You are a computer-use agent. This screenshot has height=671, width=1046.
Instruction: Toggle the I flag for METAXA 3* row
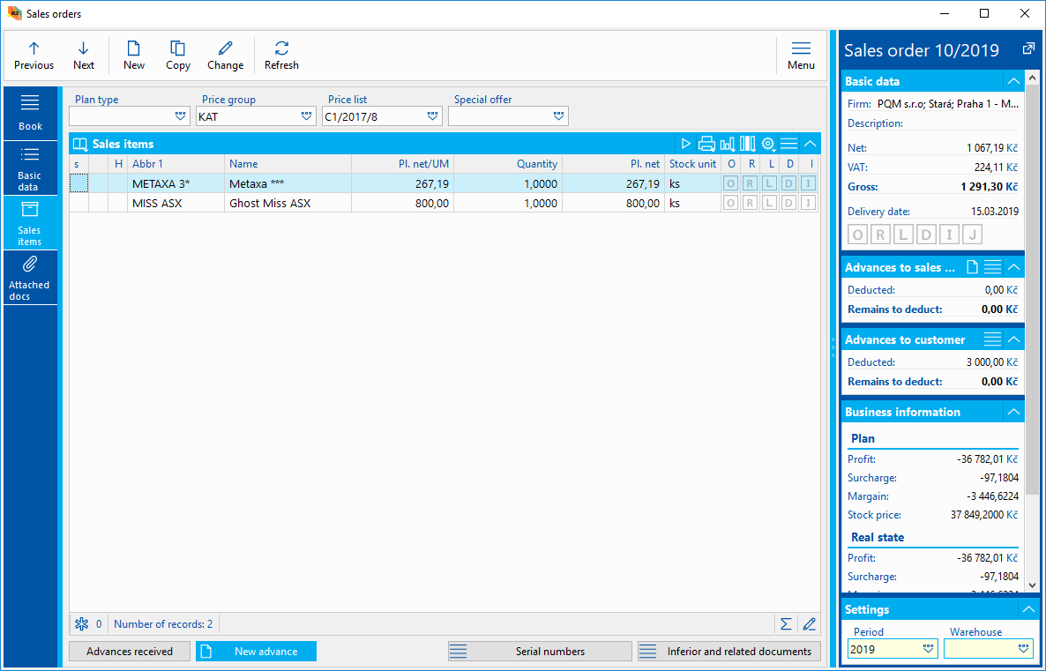pos(808,183)
